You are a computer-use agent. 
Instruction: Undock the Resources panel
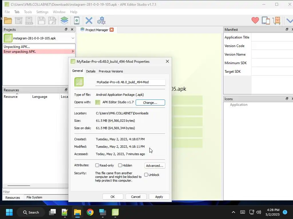[66, 90]
